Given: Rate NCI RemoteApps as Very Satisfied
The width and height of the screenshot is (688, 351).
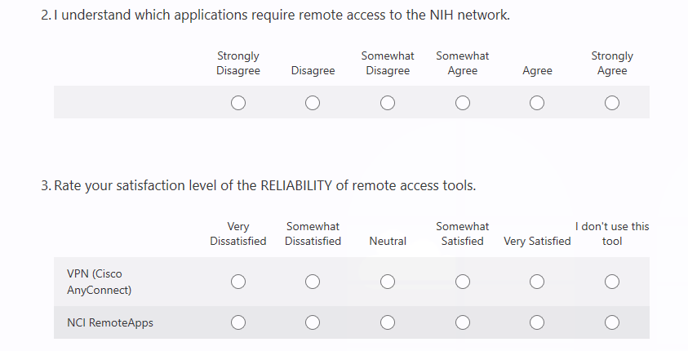Looking at the screenshot, I should pos(537,322).
